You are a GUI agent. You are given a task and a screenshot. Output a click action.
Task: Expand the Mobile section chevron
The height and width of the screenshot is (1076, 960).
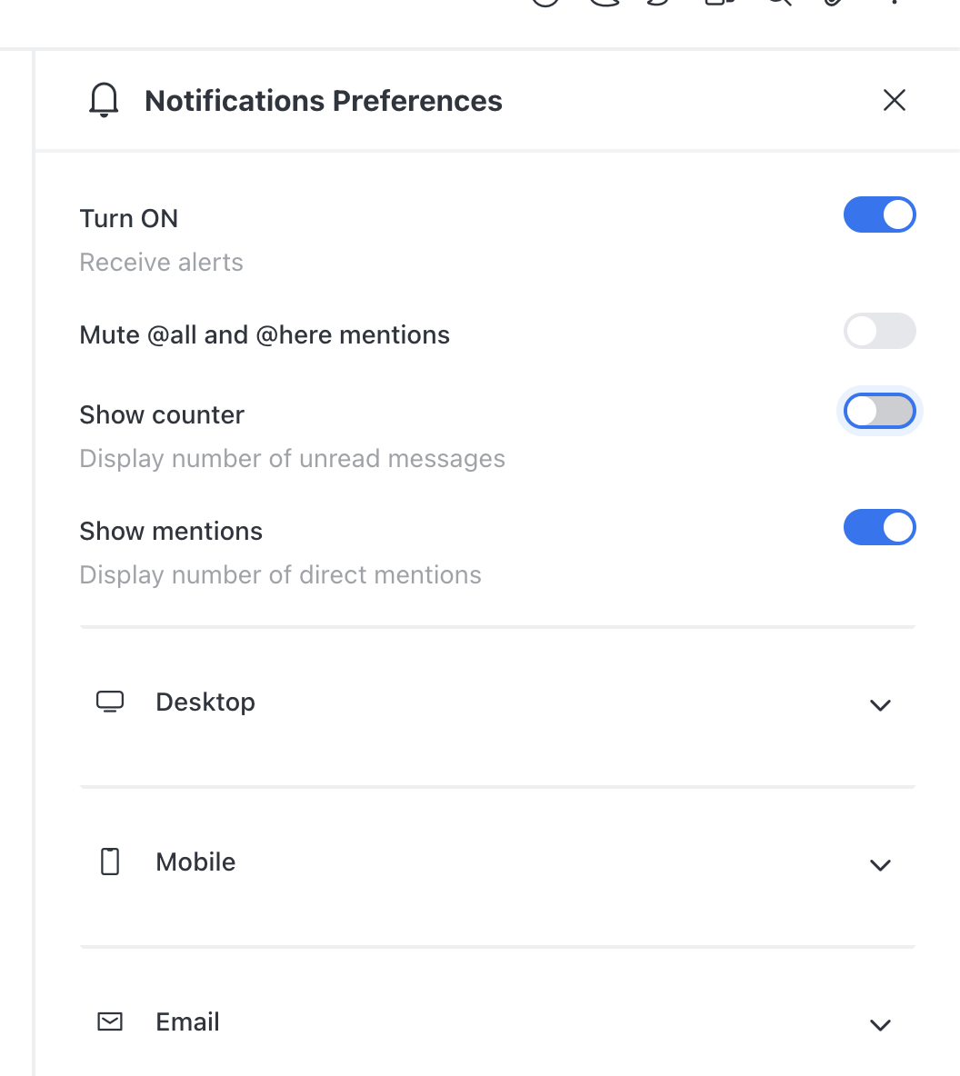[880, 864]
